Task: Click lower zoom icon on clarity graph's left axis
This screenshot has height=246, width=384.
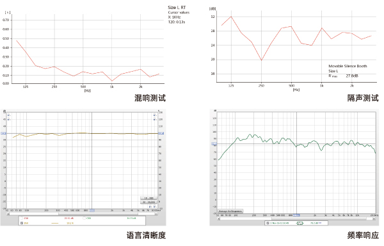Action: pyautogui.click(x=8, y=119)
